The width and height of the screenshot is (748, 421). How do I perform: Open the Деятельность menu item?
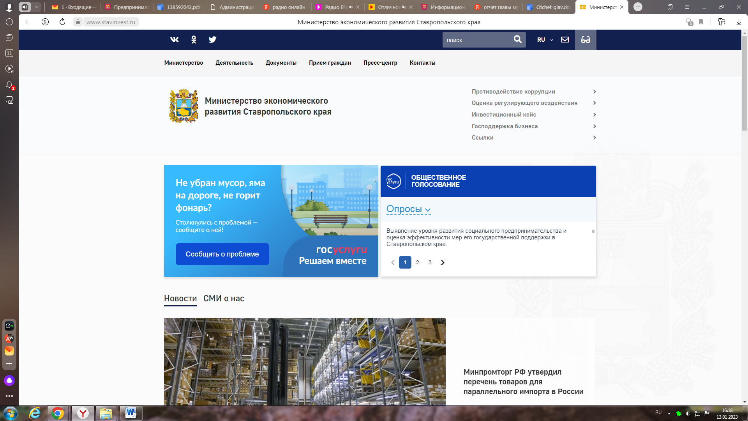[x=234, y=63]
